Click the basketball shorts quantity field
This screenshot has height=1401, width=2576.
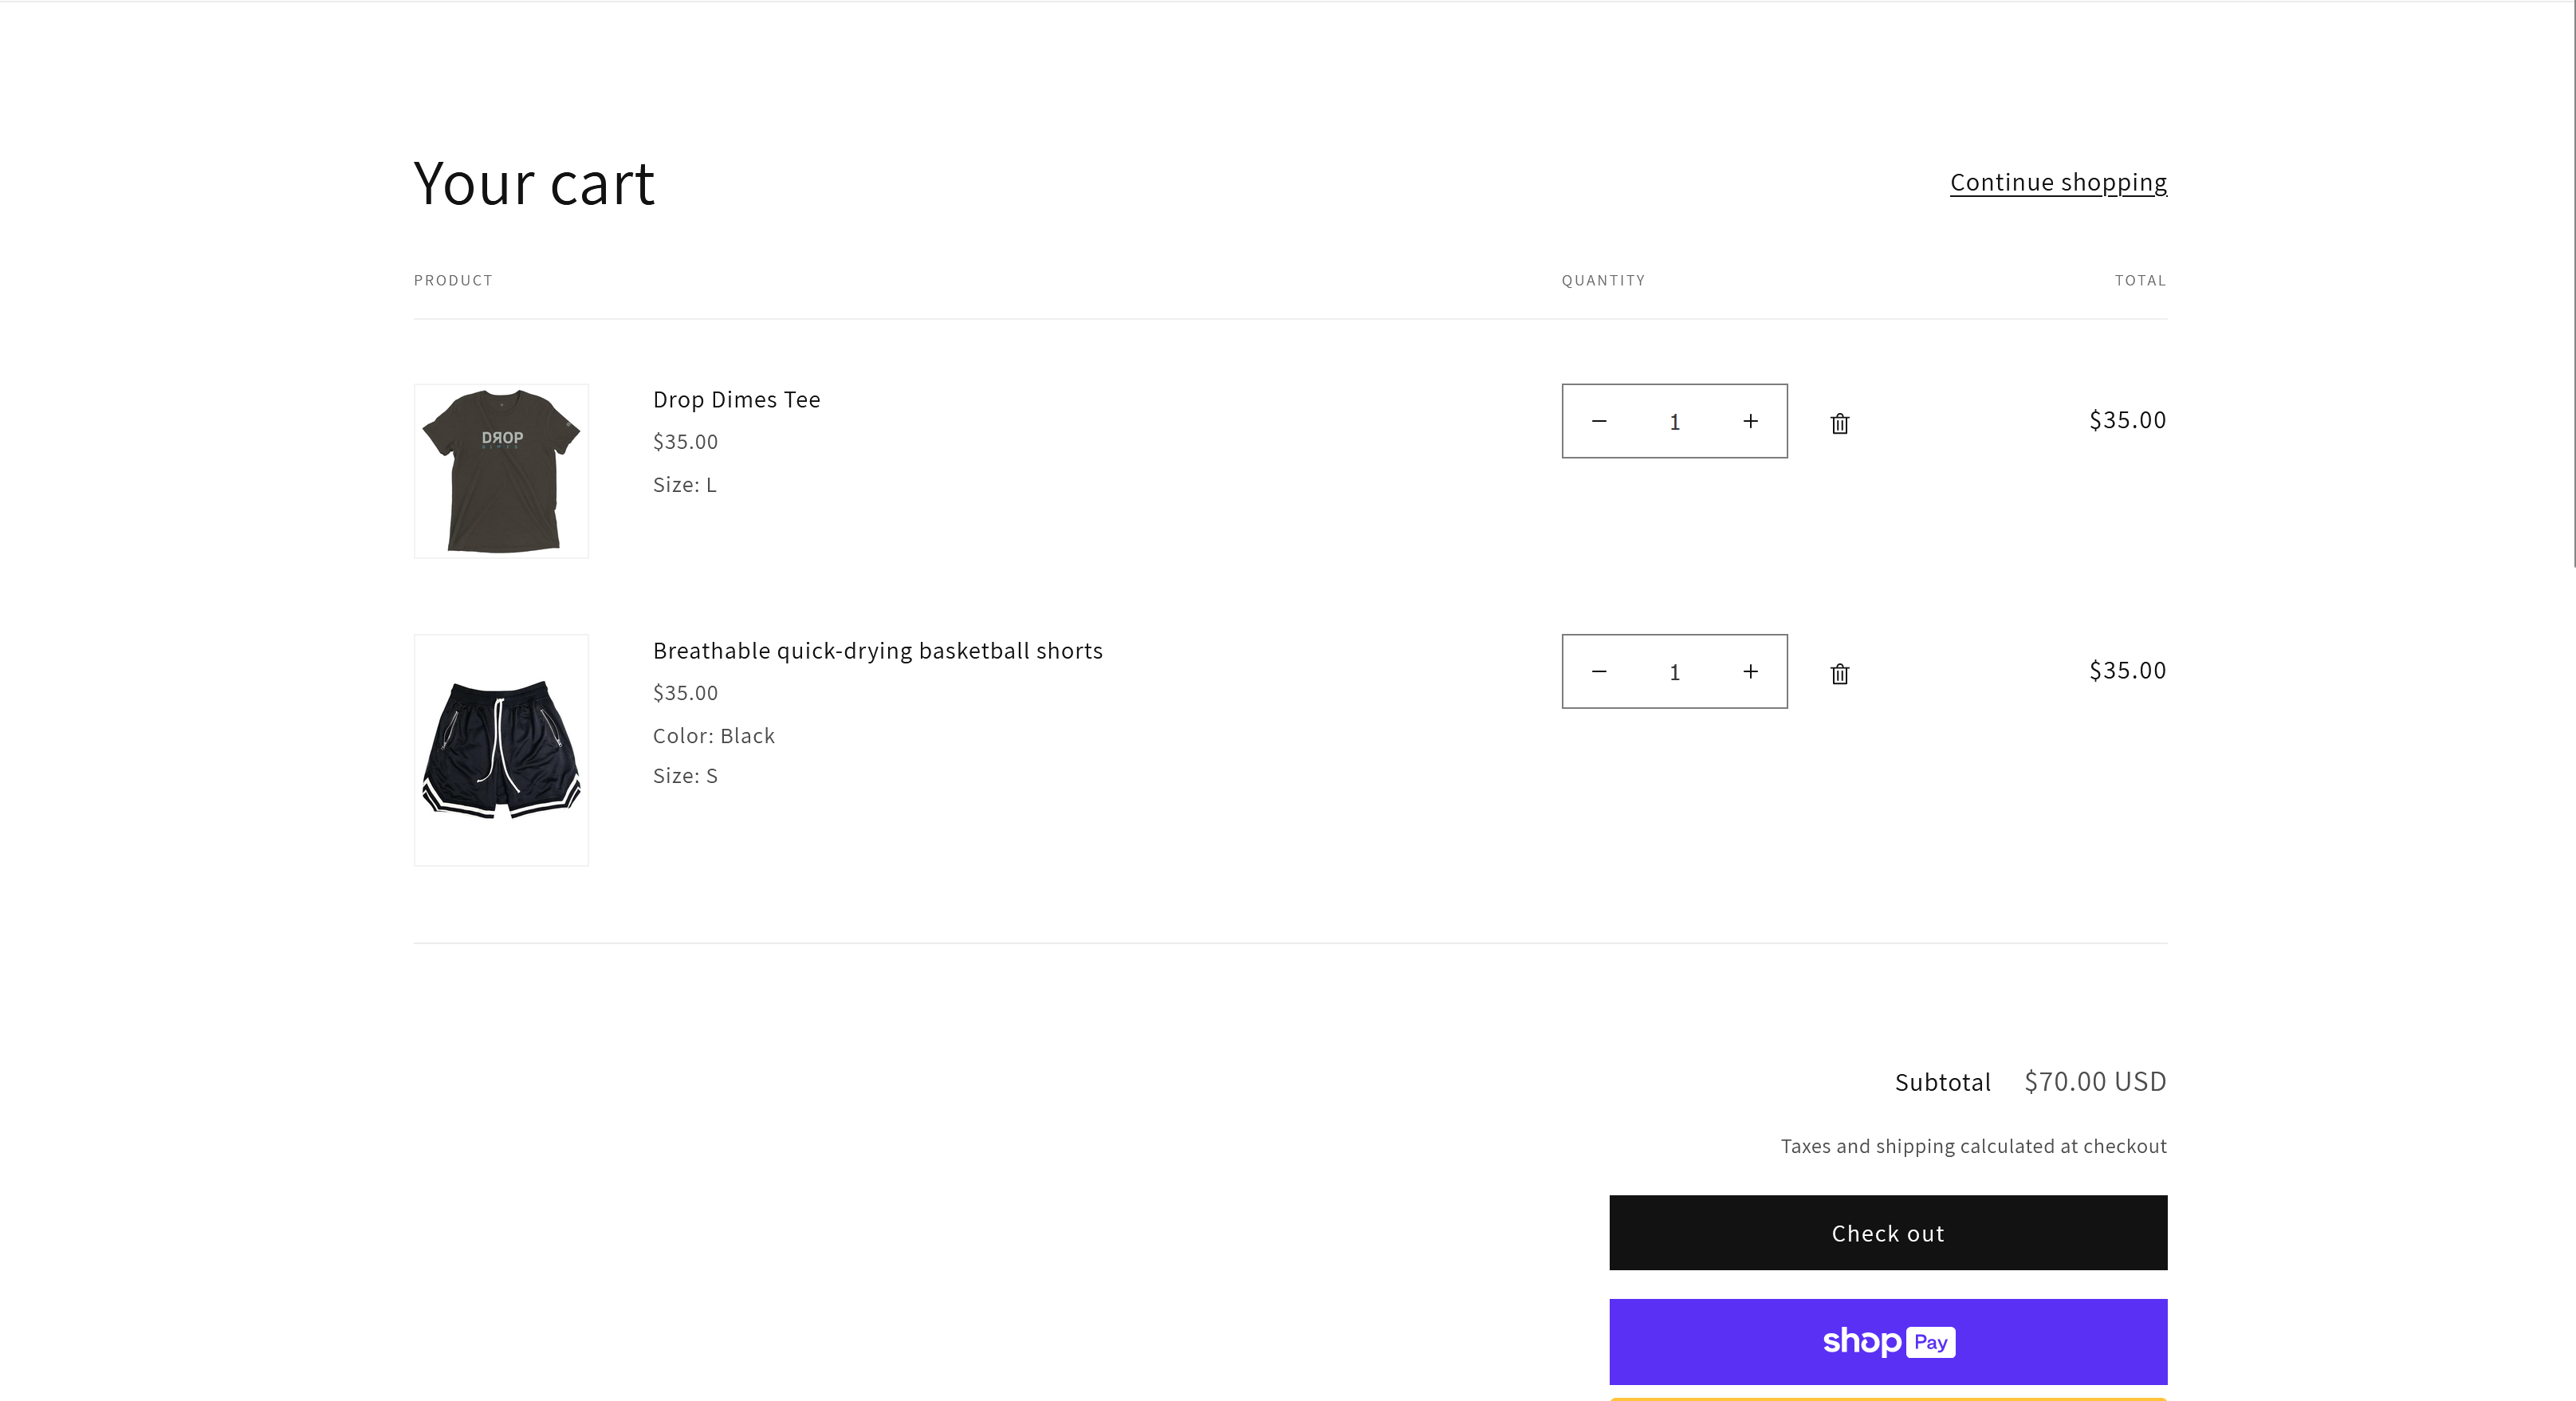pos(1675,672)
